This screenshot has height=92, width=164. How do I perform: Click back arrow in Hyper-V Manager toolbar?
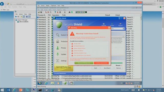16,17
